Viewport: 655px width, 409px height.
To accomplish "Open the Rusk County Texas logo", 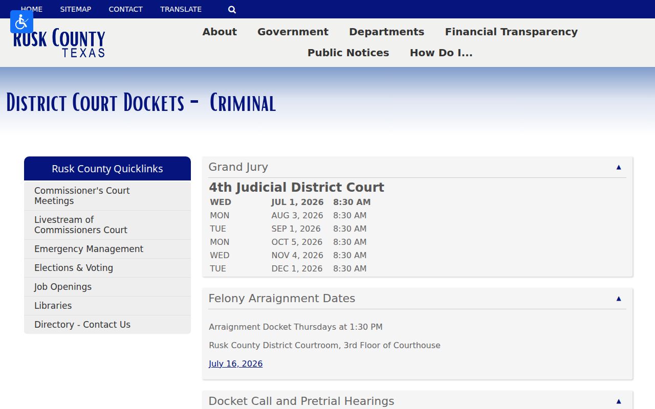I will click(x=59, y=43).
